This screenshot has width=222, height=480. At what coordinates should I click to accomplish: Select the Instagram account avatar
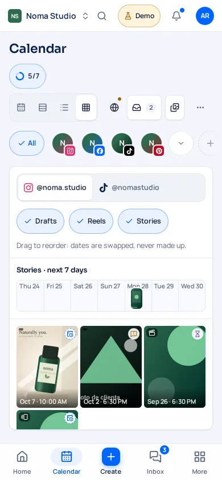pos(63,144)
